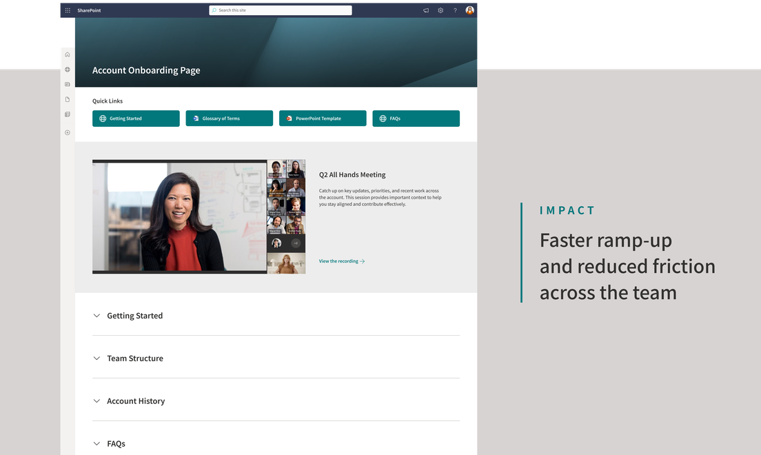Click the news icon in the left sidebar
Image resolution: width=761 pixels, height=455 pixels.
point(67,84)
